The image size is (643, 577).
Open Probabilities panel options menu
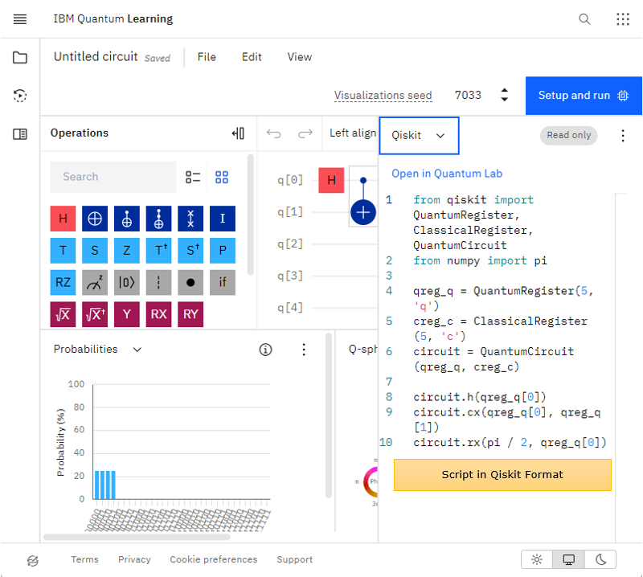304,350
